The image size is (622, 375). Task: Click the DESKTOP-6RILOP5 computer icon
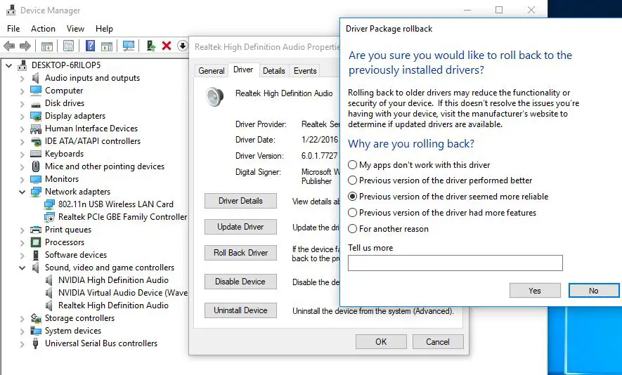(x=22, y=65)
